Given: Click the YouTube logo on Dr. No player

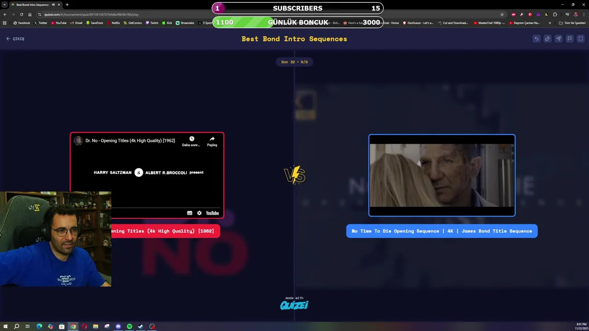Looking at the screenshot, I should coord(212,213).
